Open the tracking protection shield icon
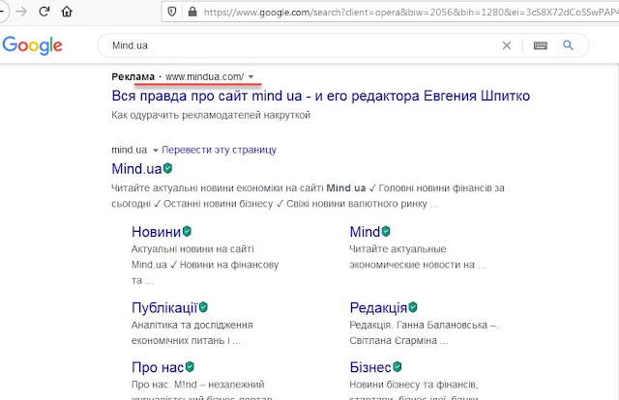 coord(172,12)
